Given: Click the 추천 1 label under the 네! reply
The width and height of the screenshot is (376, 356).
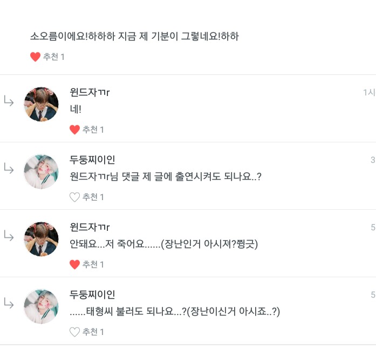Looking at the screenshot, I should click(93, 129).
